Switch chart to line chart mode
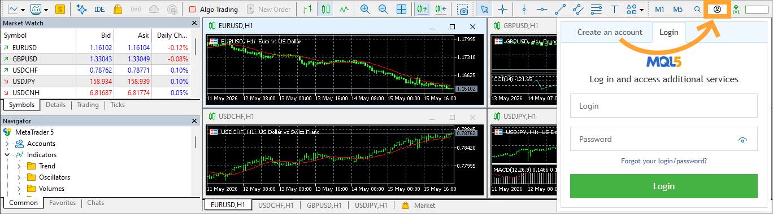The width and height of the screenshot is (773, 214). click(343, 9)
